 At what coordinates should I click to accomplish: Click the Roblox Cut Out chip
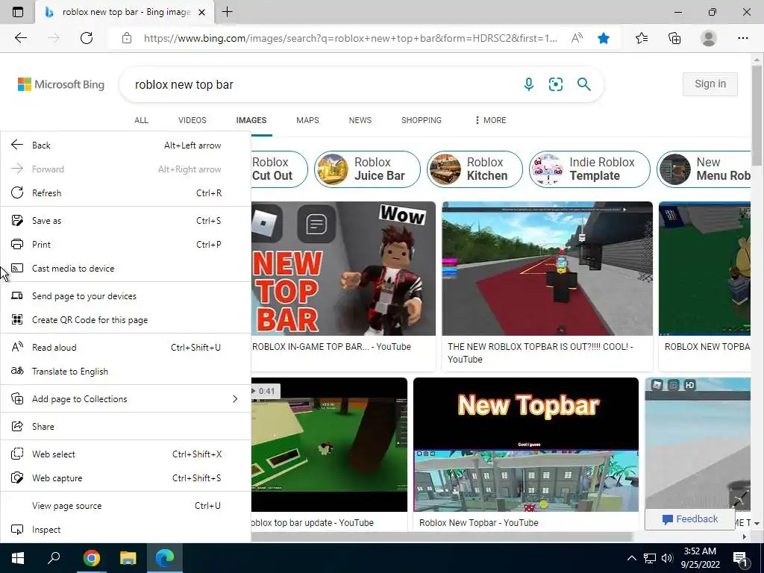[279, 169]
